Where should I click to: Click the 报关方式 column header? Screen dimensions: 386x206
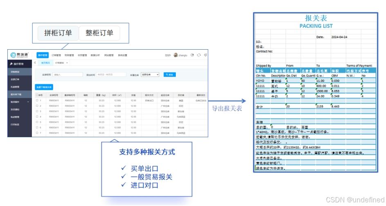(x=149, y=95)
